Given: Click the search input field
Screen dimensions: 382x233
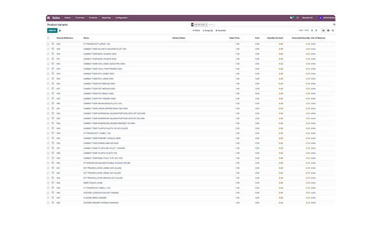Looking at the screenshot, I should (271, 25).
